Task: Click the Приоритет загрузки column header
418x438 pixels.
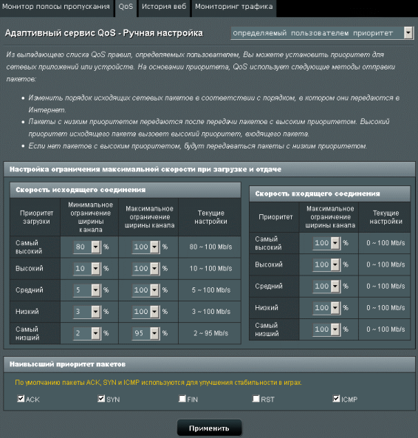Action: pyautogui.click(x=36, y=217)
